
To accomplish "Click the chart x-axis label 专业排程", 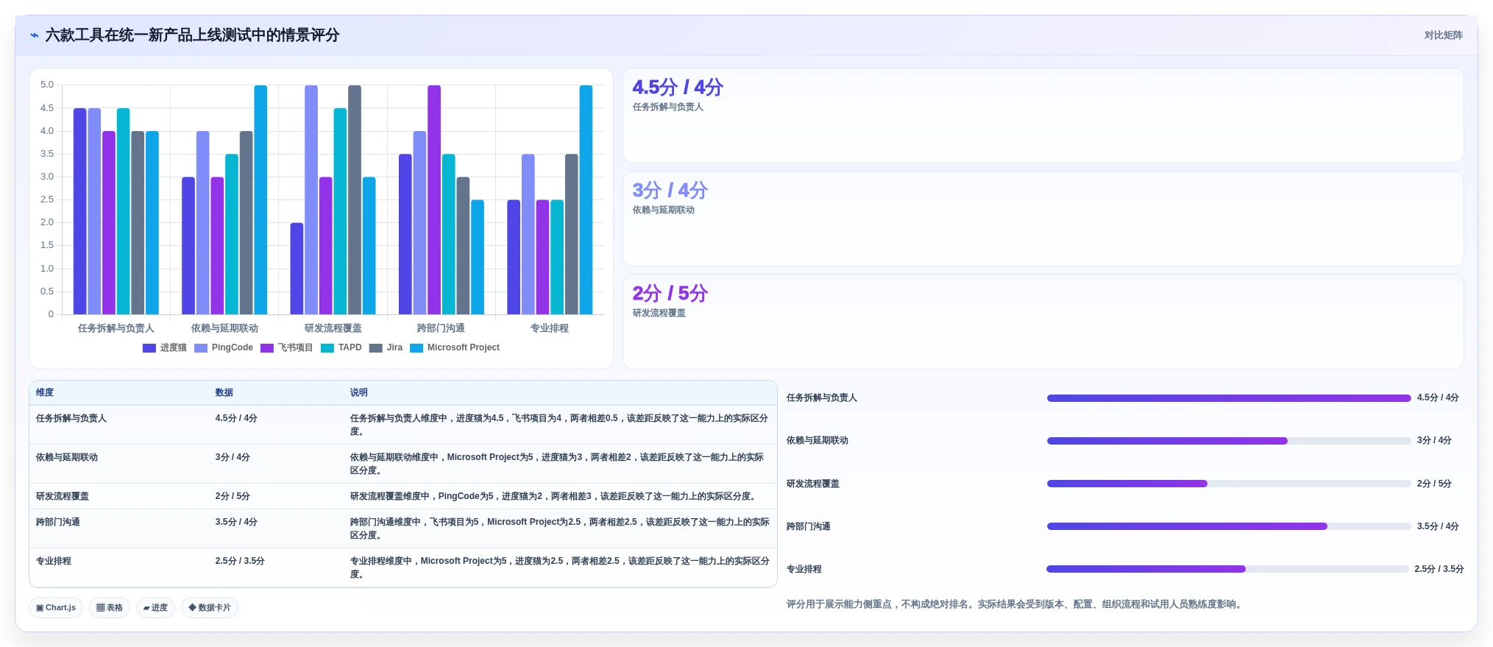I will [x=550, y=328].
